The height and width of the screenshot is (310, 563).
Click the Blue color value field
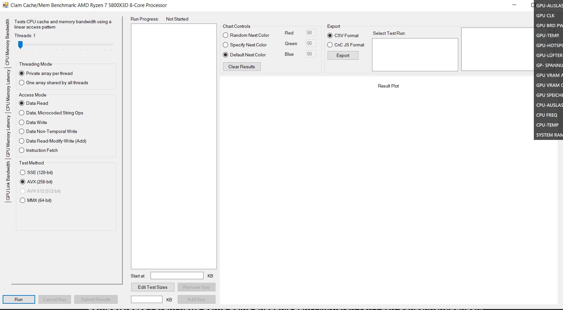coord(311,54)
